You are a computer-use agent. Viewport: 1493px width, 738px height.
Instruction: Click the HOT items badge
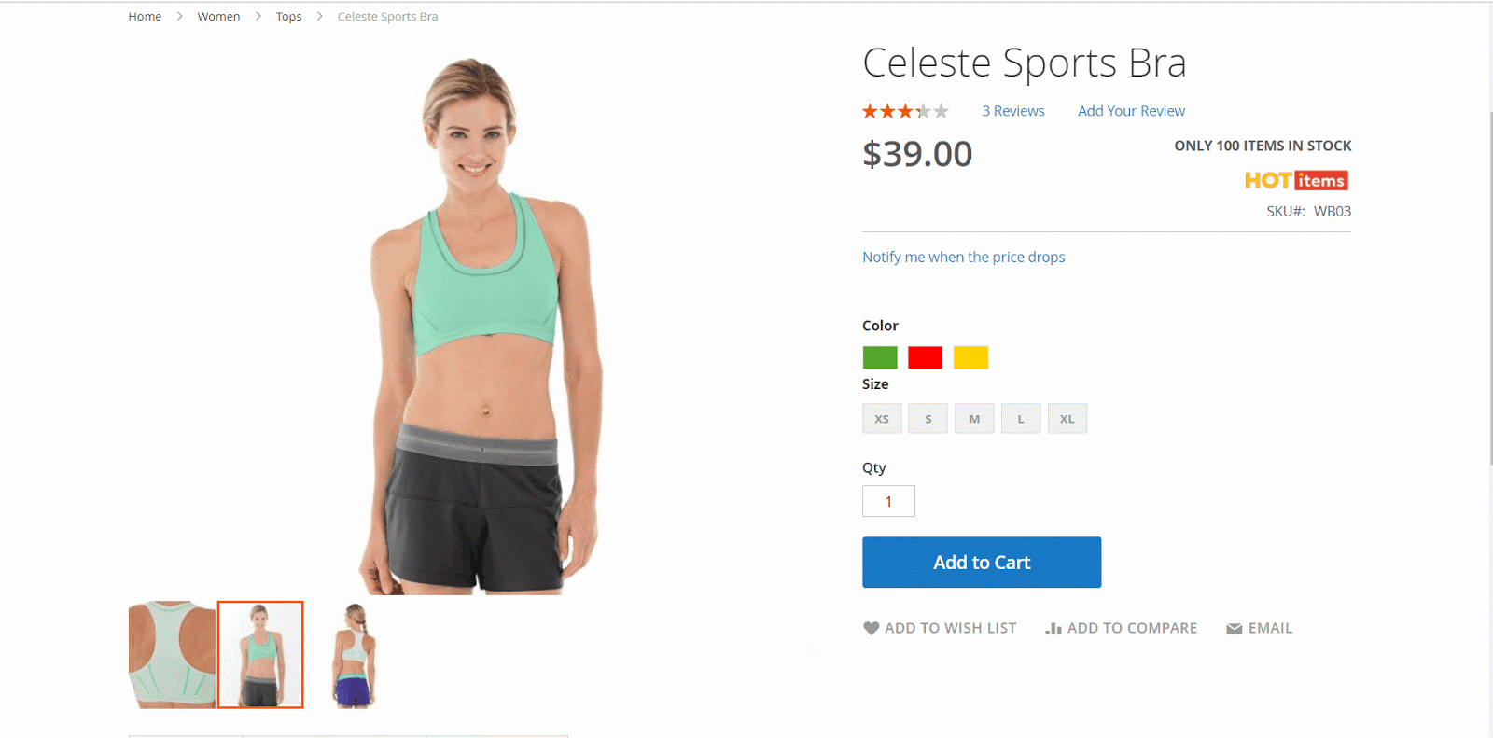pos(1296,180)
